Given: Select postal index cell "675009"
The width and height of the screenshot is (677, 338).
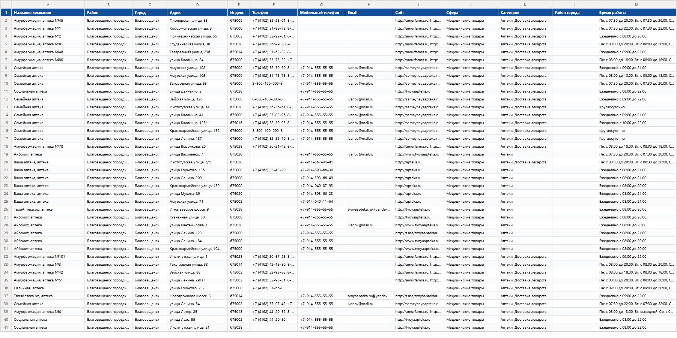Looking at the screenshot, I should point(239,68).
